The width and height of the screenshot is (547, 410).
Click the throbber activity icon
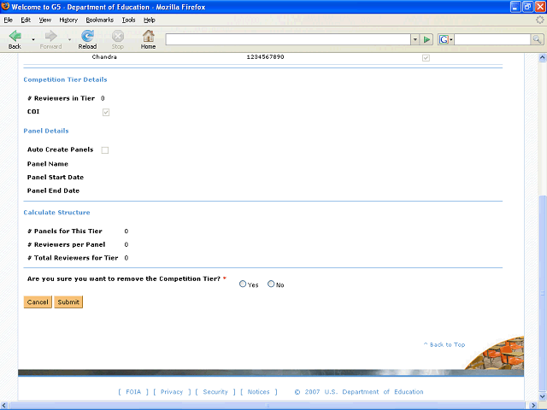[540, 20]
